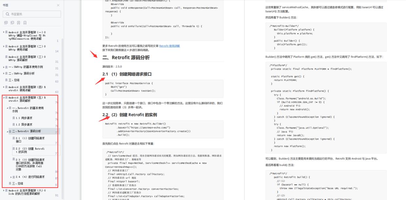The width and height of the screenshot is (406, 200).
Task: Click heading 二、Retrofit 源码分析 in the page
Action: coord(126,57)
